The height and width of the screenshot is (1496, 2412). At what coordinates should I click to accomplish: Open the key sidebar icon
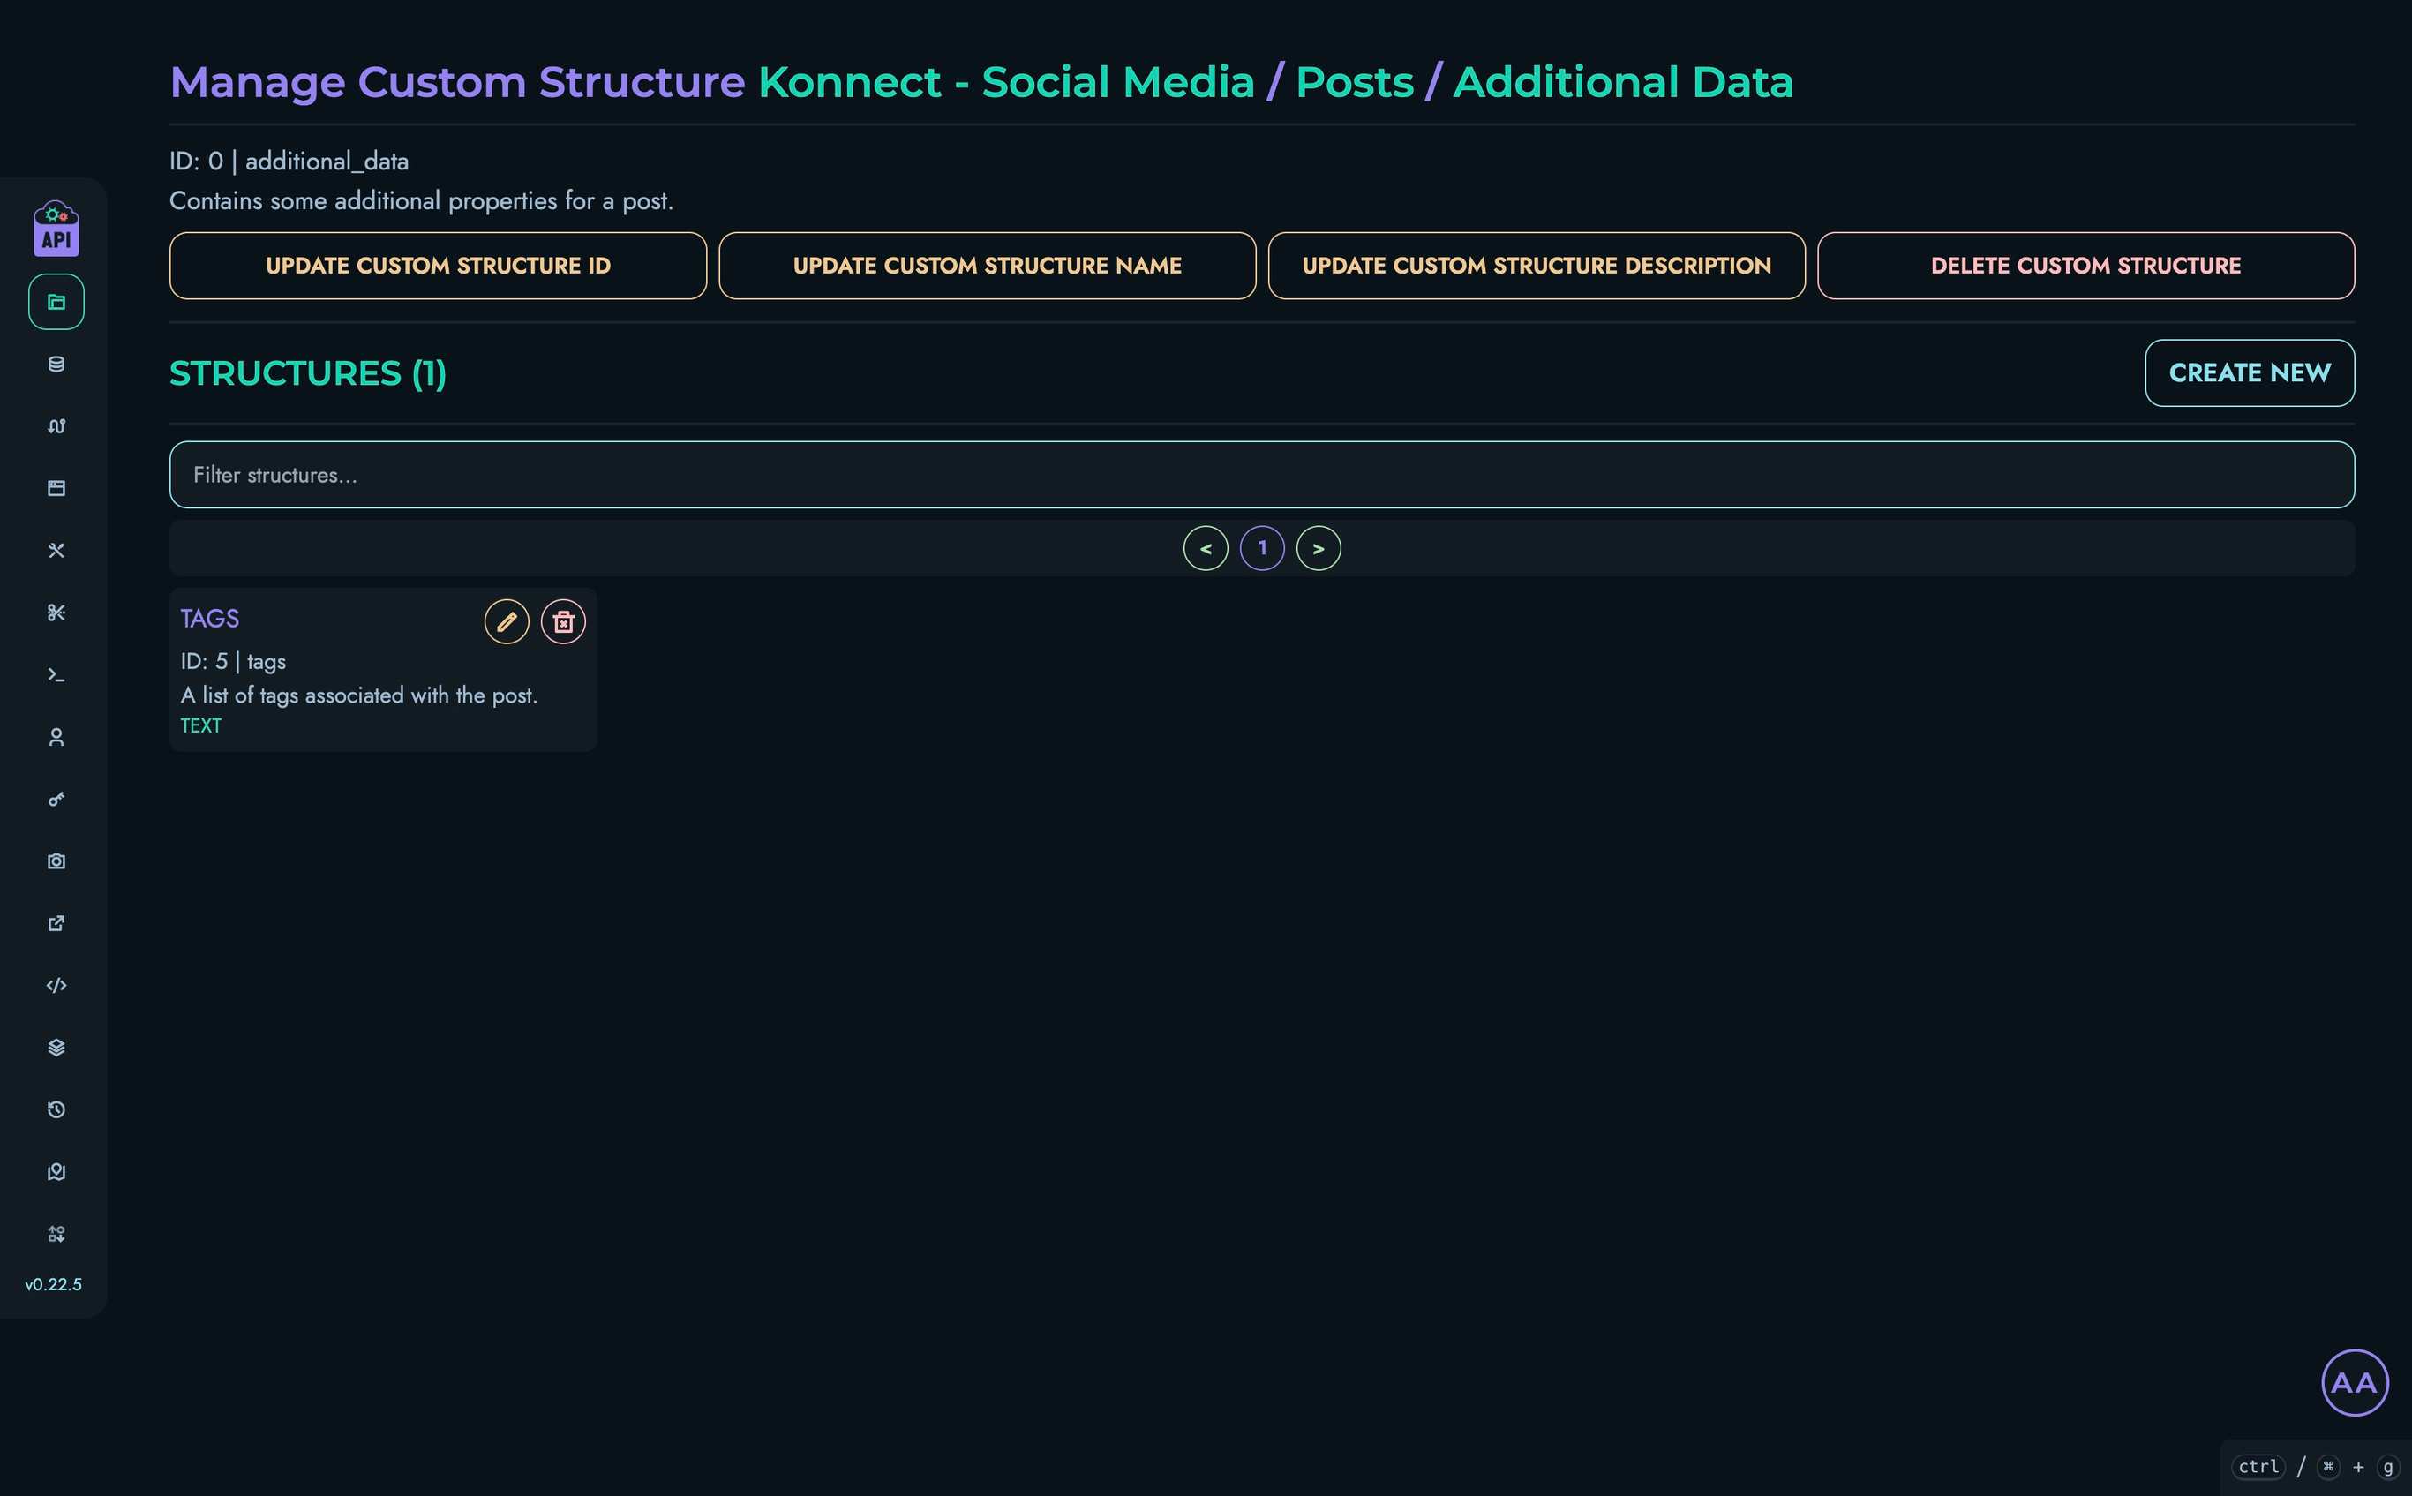click(56, 800)
